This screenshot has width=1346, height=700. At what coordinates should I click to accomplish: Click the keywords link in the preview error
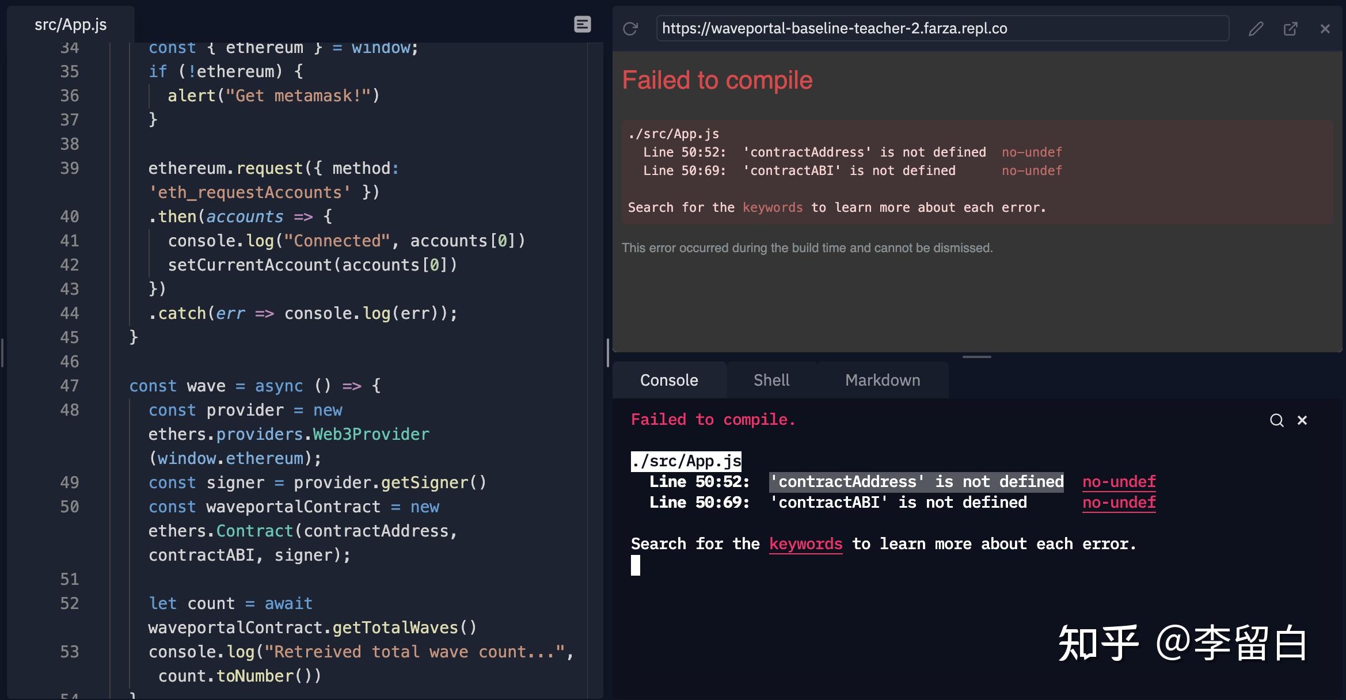773,207
